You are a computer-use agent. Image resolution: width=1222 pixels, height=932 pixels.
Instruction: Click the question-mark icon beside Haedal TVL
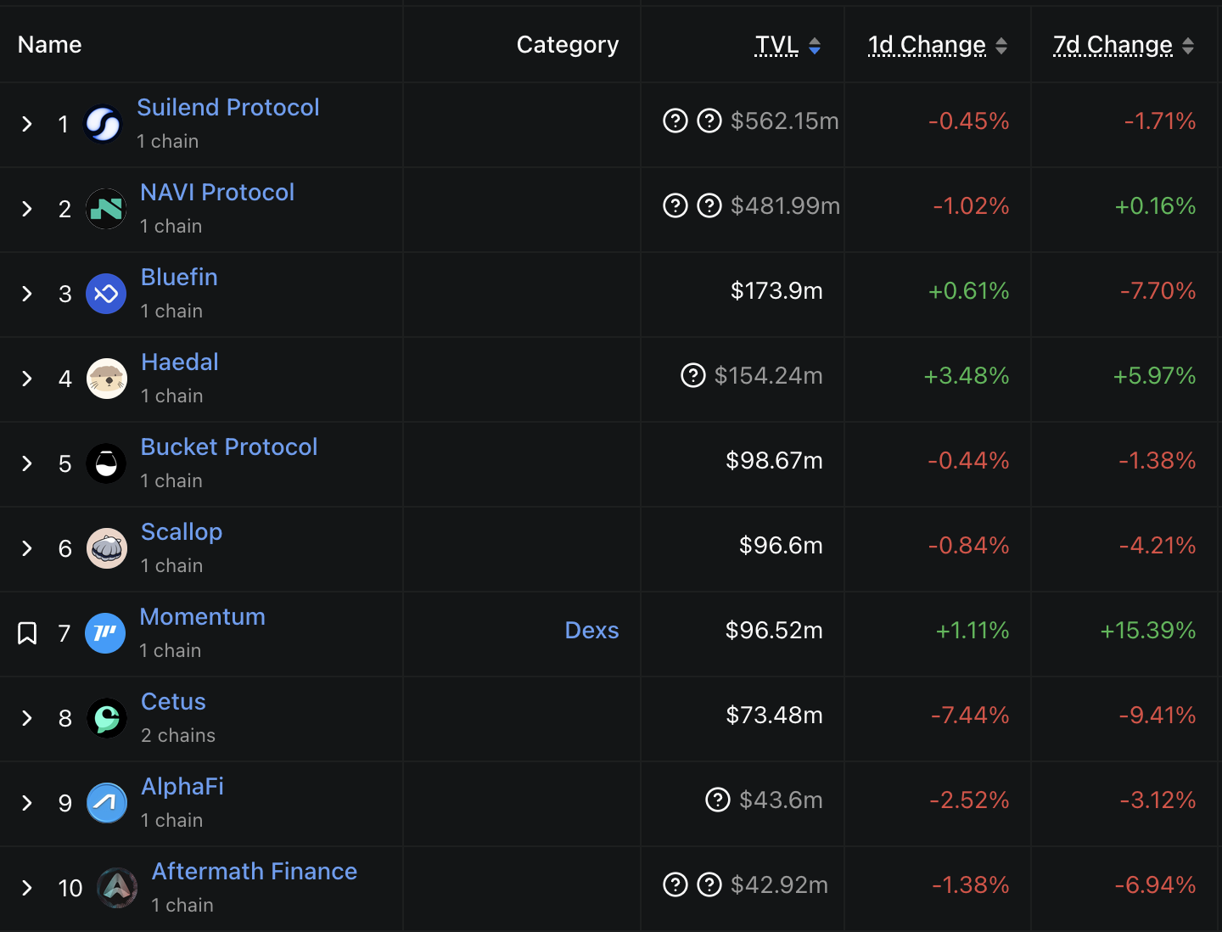[x=693, y=375]
